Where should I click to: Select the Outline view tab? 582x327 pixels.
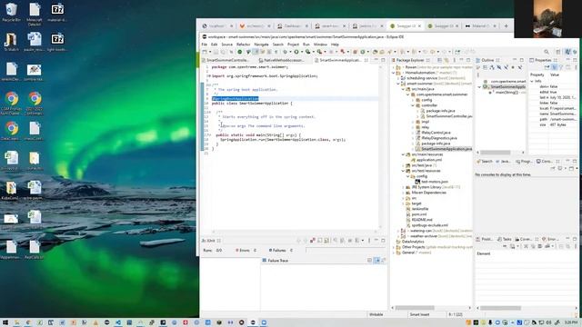[x=487, y=60]
